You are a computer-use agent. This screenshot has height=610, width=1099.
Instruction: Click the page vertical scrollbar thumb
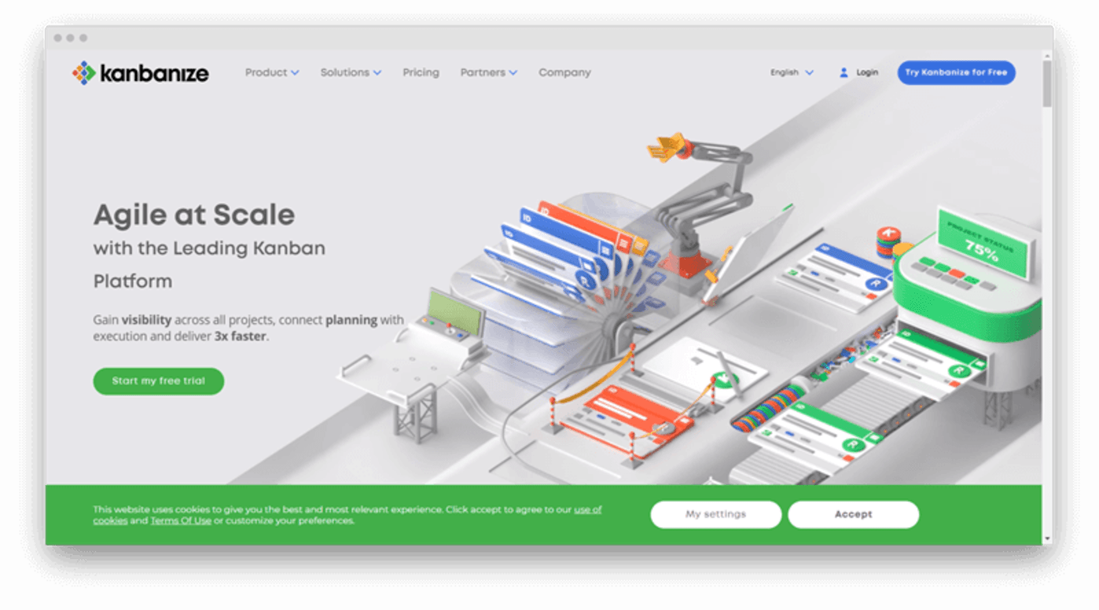click(x=1047, y=83)
